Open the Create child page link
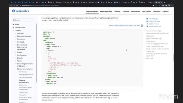The height and width of the screenshot is (103, 183). pyautogui.click(x=154, y=21)
